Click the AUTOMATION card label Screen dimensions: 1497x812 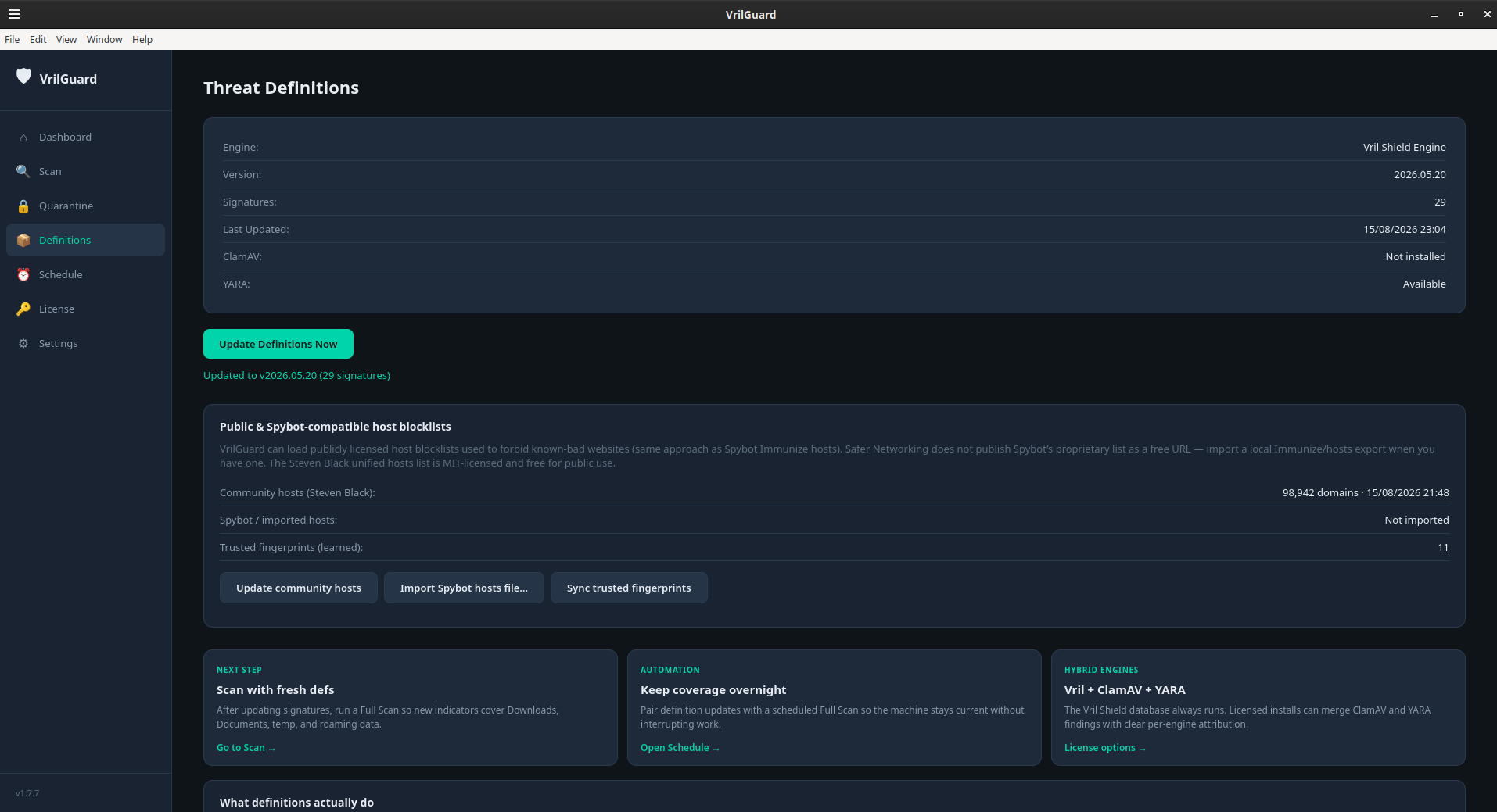tap(670, 670)
